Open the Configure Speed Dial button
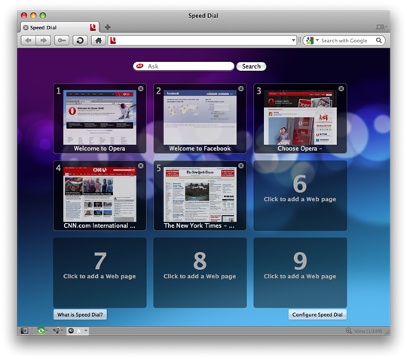 coord(317,315)
